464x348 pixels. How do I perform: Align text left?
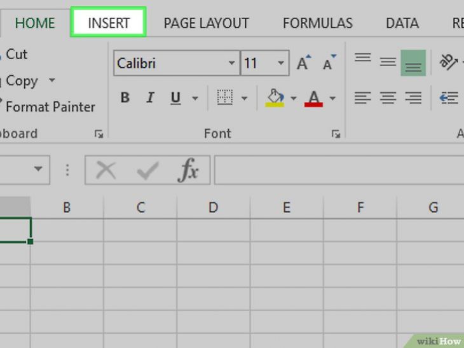click(363, 98)
